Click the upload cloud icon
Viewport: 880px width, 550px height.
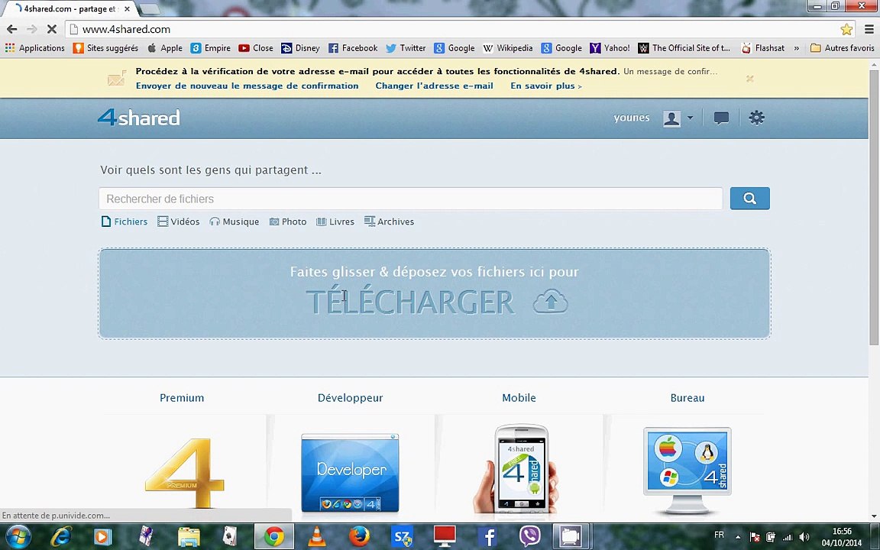click(x=550, y=302)
